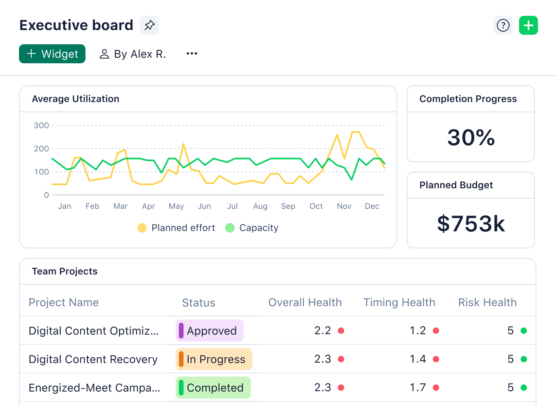Select the user icon beside By Alex R.

(x=104, y=54)
